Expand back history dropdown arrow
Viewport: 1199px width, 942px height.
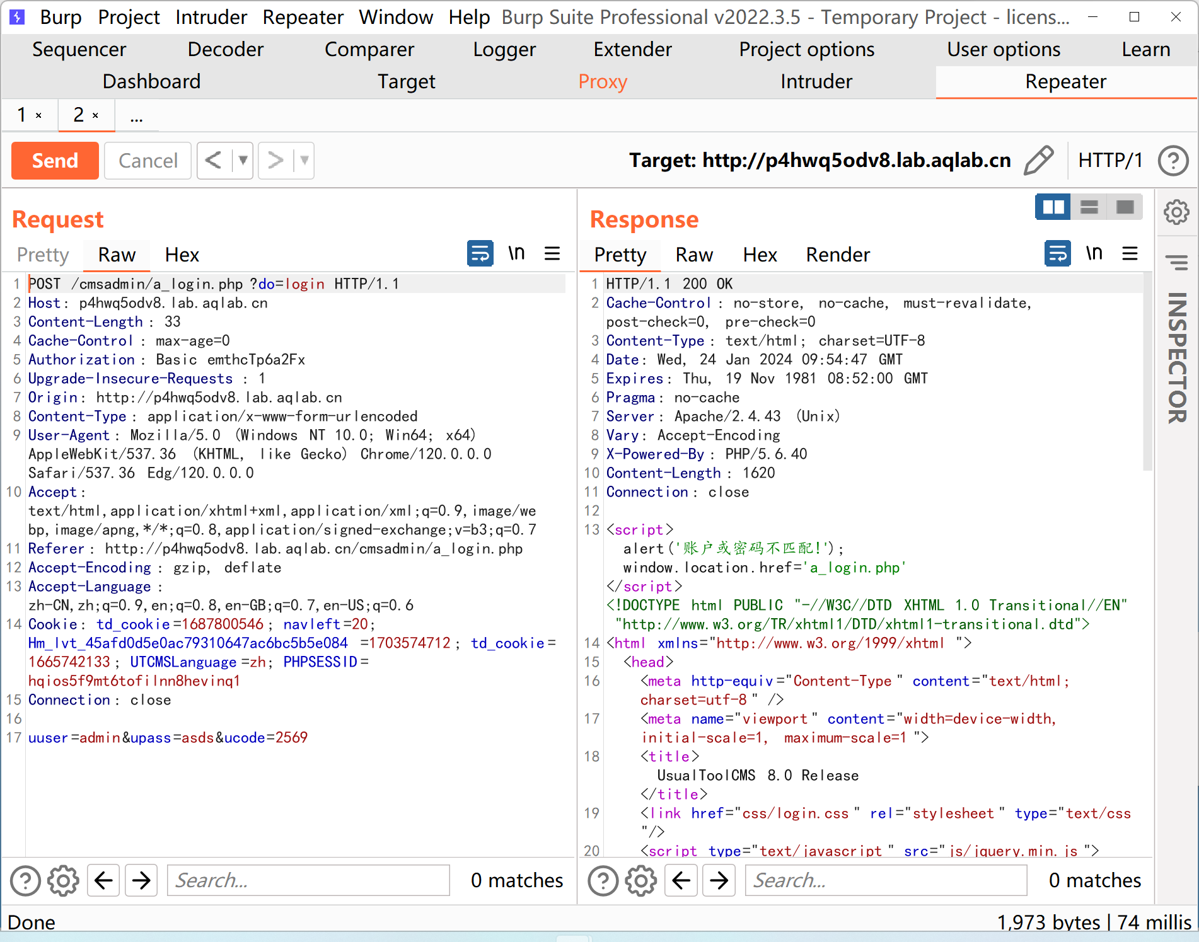click(243, 161)
